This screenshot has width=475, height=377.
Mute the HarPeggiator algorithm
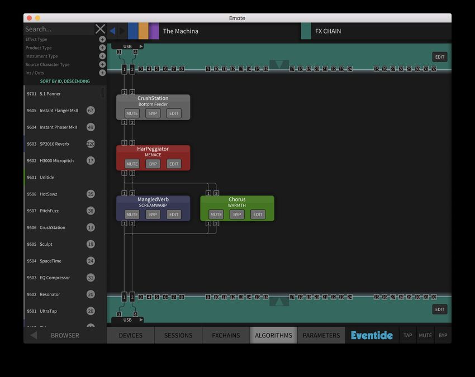click(132, 164)
